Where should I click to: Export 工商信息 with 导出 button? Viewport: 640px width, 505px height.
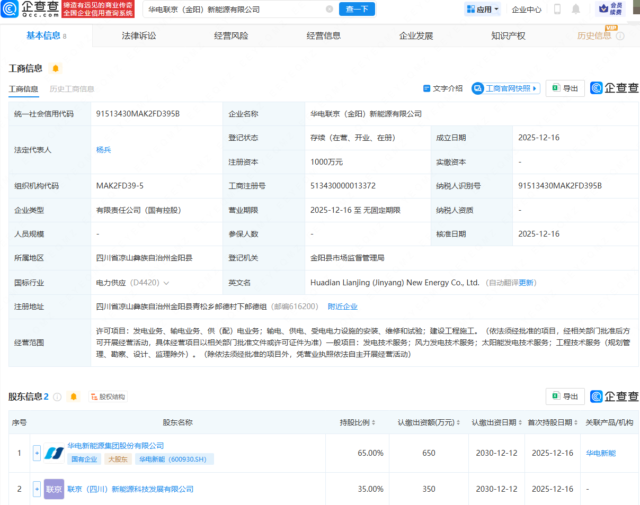[565, 88]
